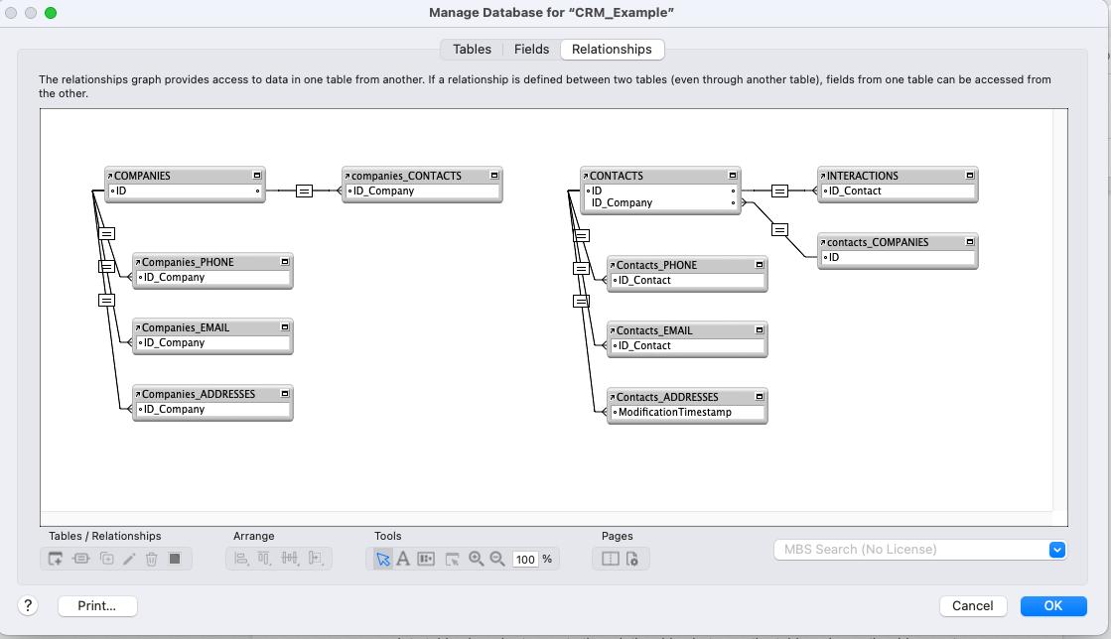The image size is (1111, 639).
Task: Collapse the CONTACTS table occurrence header
Action: click(732, 176)
